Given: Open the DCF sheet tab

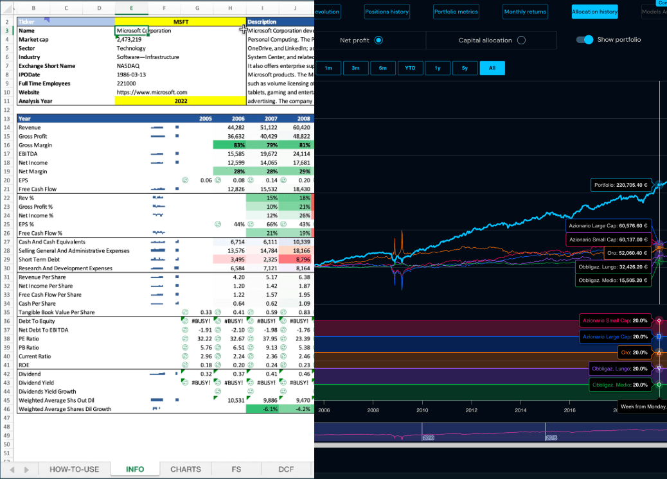Looking at the screenshot, I should [286, 469].
